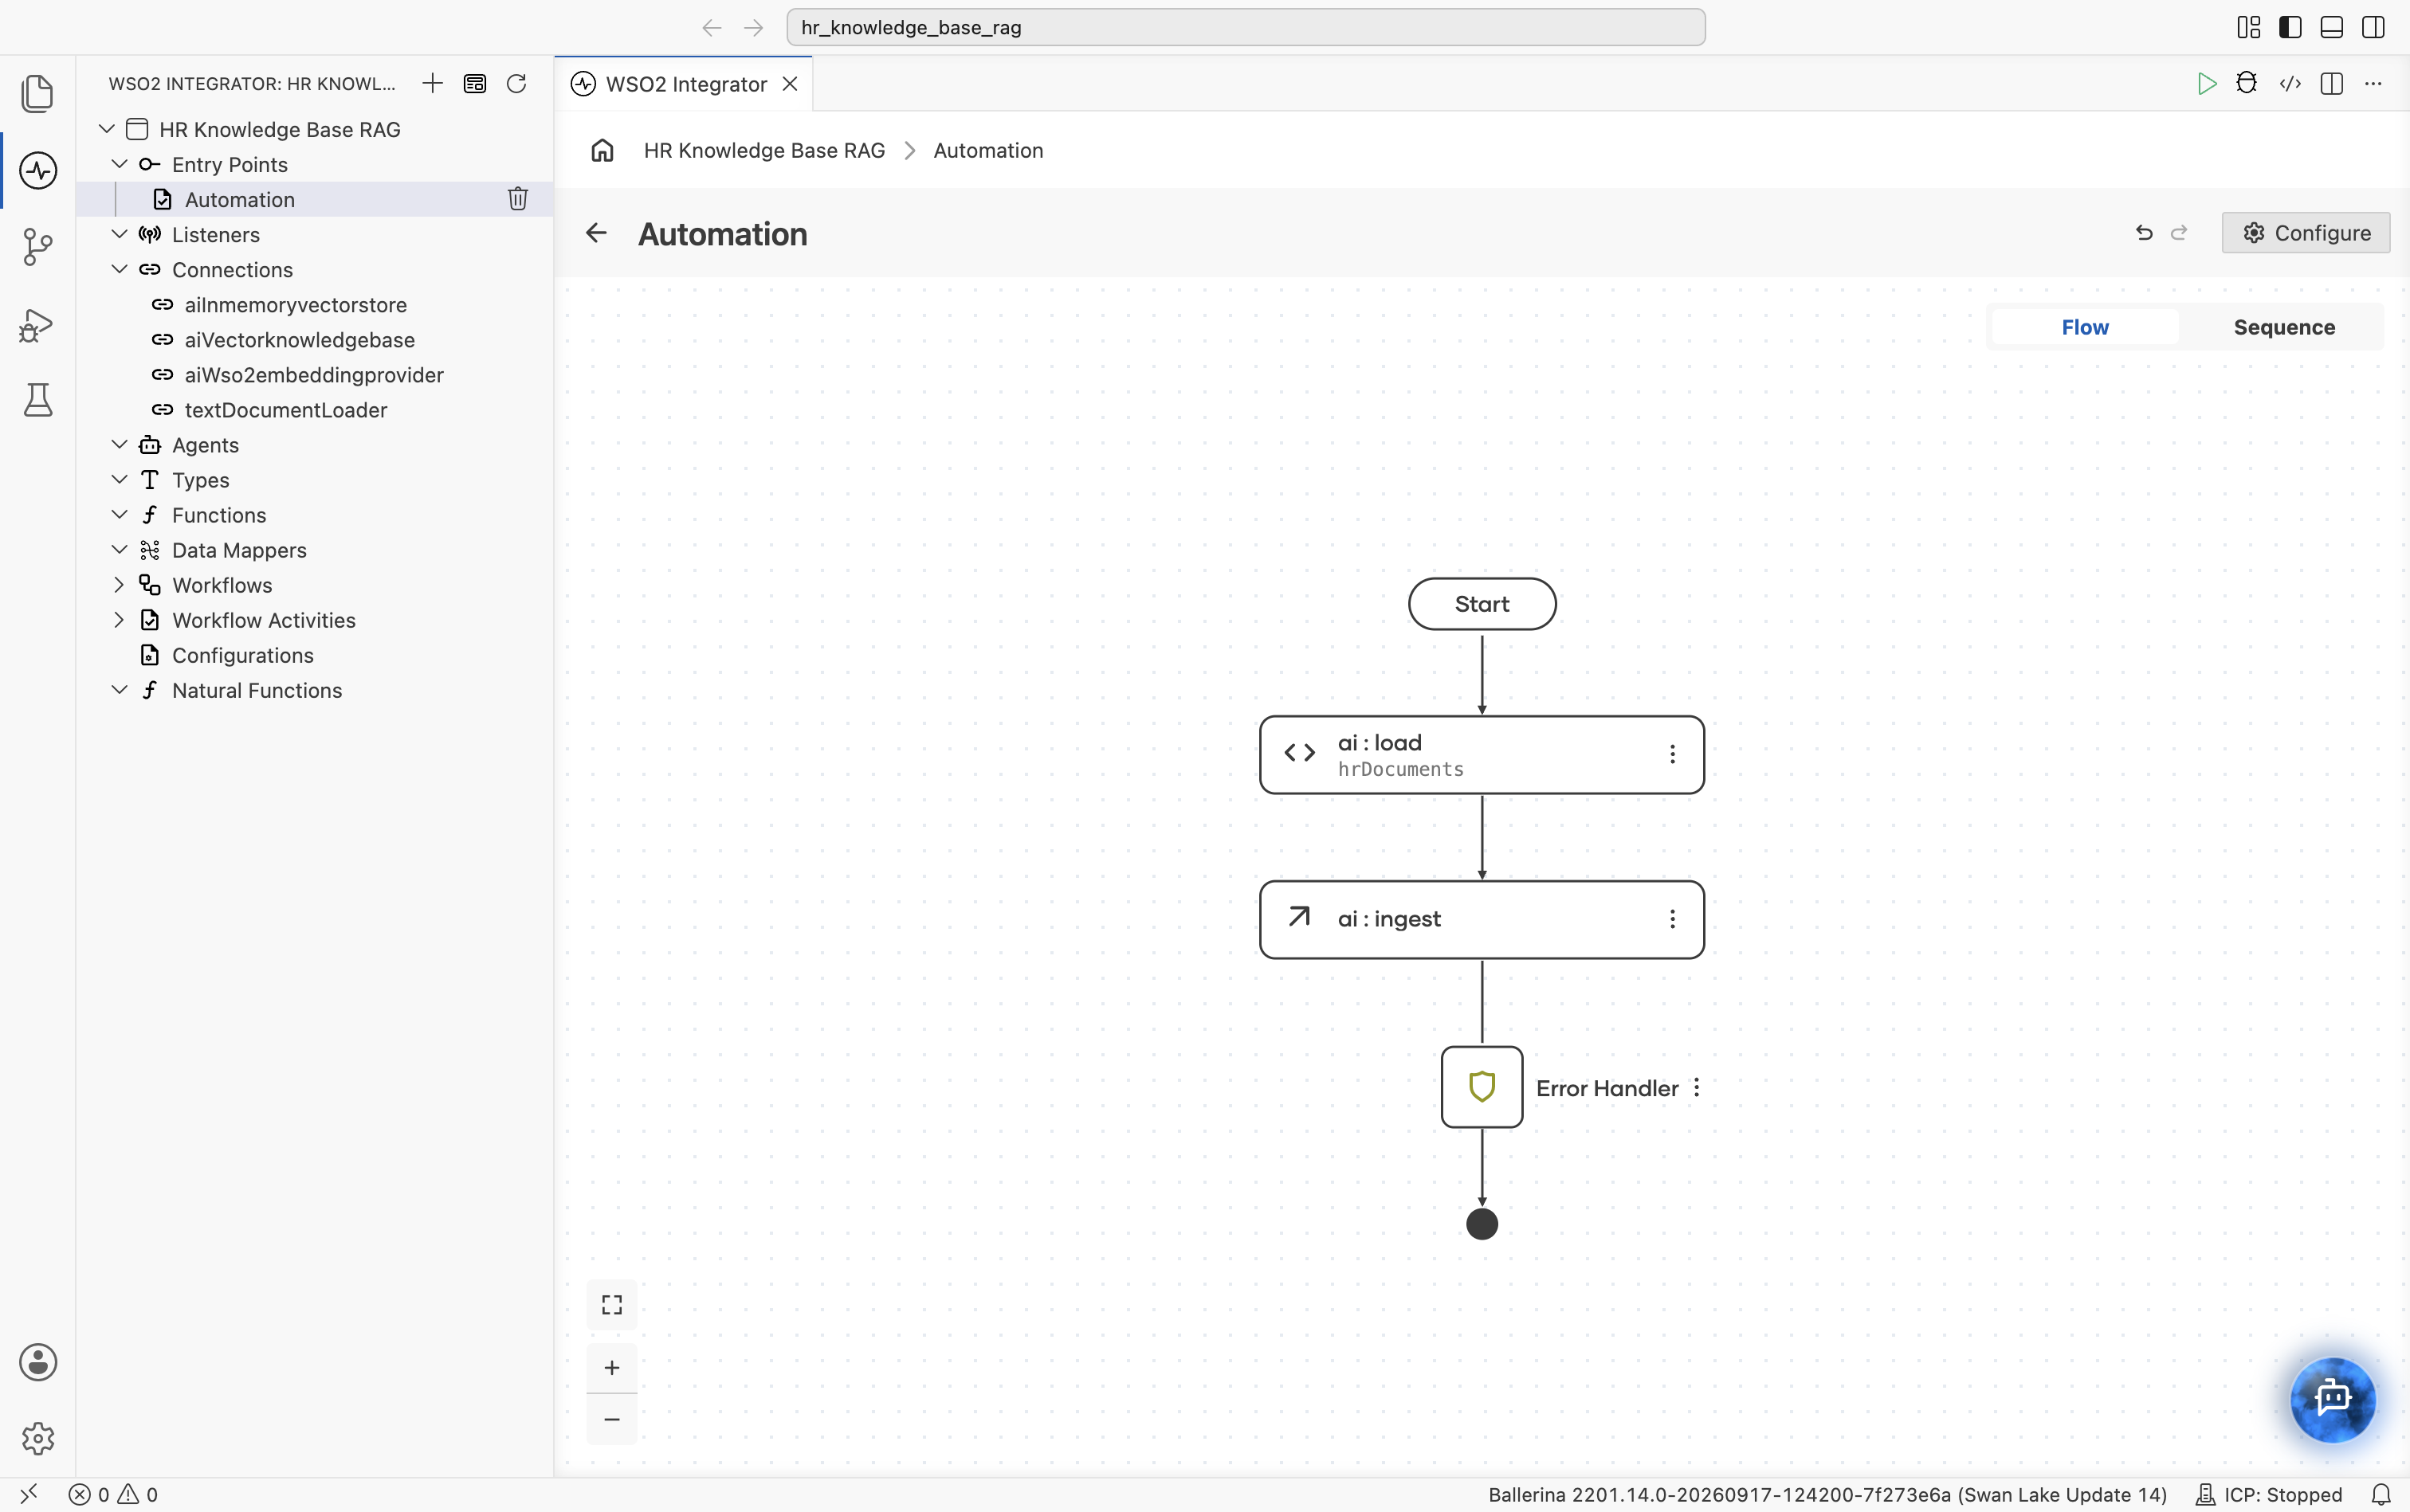Collapse the Entry Points section
The image size is (2410, 1512).
pyautogui.click(x=119, y=164)
